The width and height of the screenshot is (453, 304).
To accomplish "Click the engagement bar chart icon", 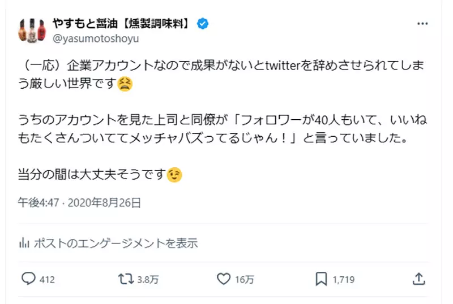I will click(x=24, y=244).
